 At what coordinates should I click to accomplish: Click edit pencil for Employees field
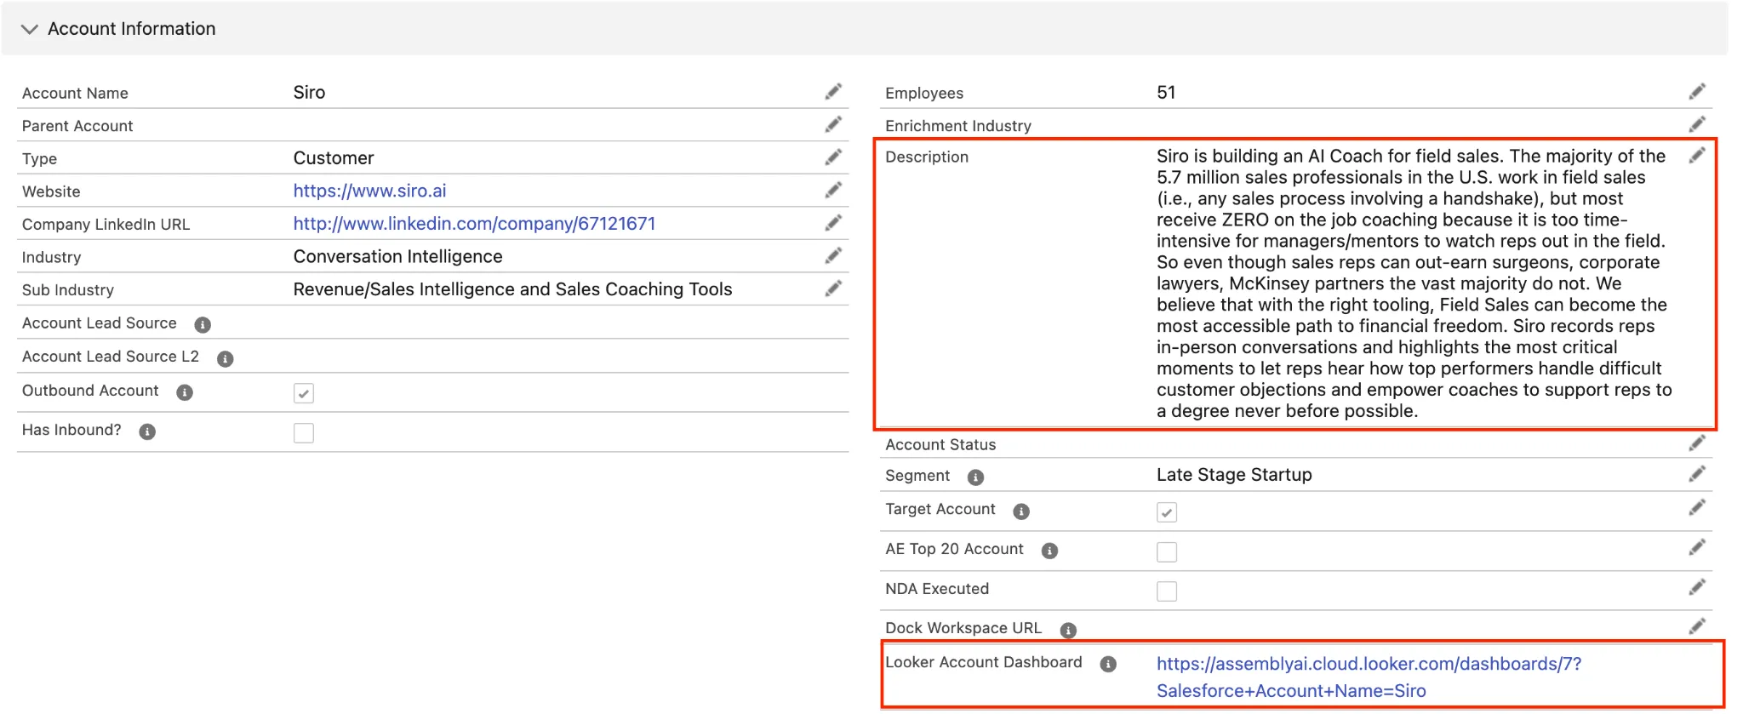click(x=1697, y=92)
